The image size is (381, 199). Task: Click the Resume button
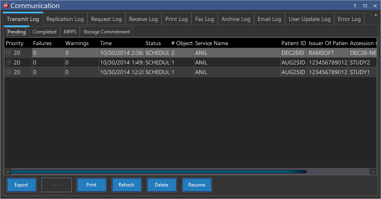pos(197,185)
